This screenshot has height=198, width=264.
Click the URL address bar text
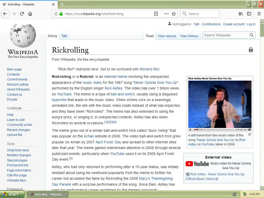[94, 14]
